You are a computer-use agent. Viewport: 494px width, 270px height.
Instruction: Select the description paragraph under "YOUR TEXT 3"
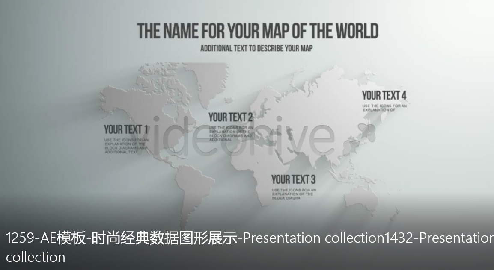[x=294, y=194]
